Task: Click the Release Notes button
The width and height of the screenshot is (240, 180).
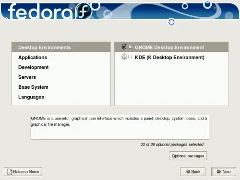Action: click(x=23, y=172)
